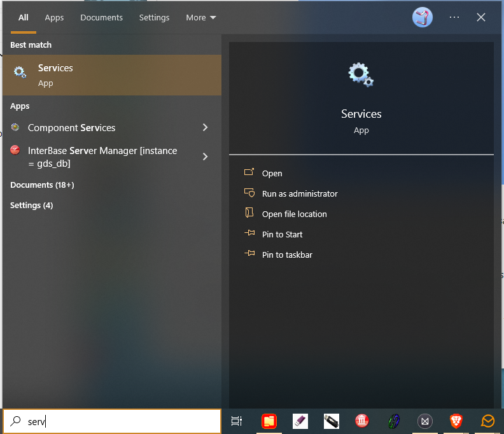This screenshot has height=434, width=504.
Task: Click the user profile avatar
Action: click(x=423, y=17)
